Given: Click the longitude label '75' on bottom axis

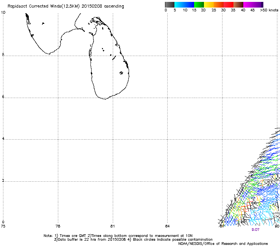Looking at the screenshot, I should pos(3,226).
